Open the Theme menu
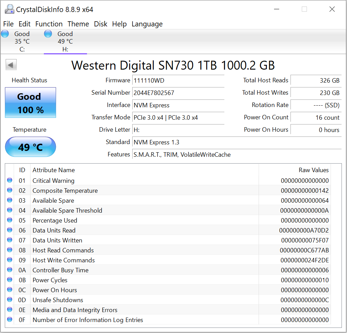Image resolution: width=347 pixels, height=333 pixels. tap(78, 24)
